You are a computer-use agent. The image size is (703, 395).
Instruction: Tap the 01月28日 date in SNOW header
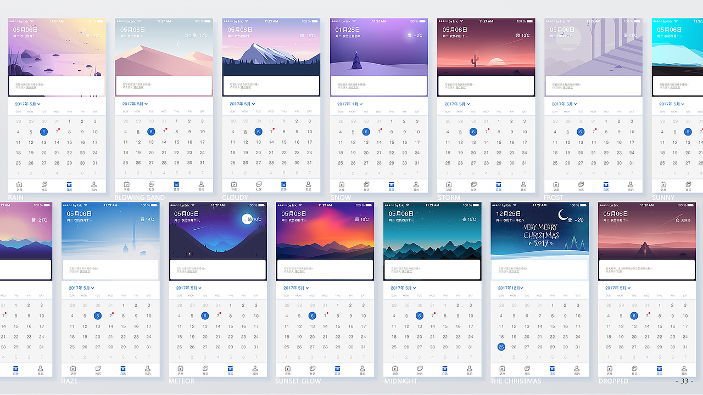pyautogui.click(x=348, y=30)
